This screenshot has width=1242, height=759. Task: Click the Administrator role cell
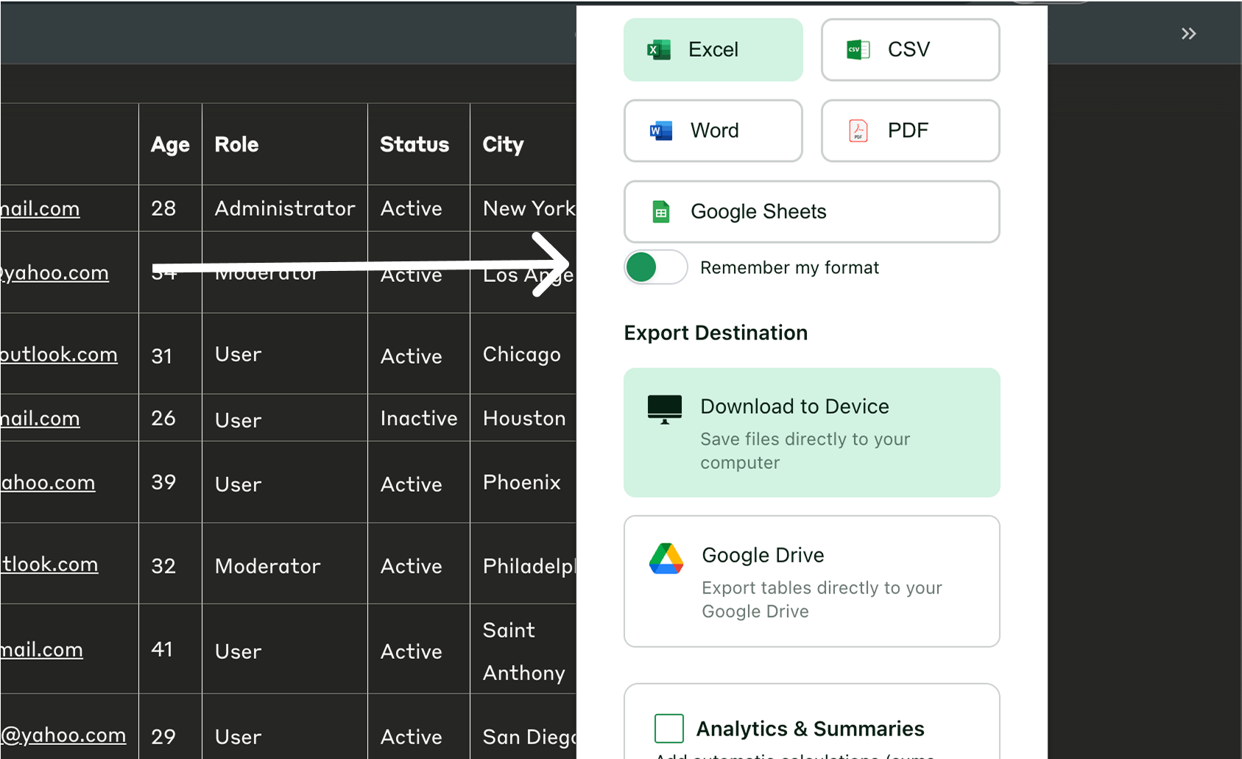tap(285, 208)
